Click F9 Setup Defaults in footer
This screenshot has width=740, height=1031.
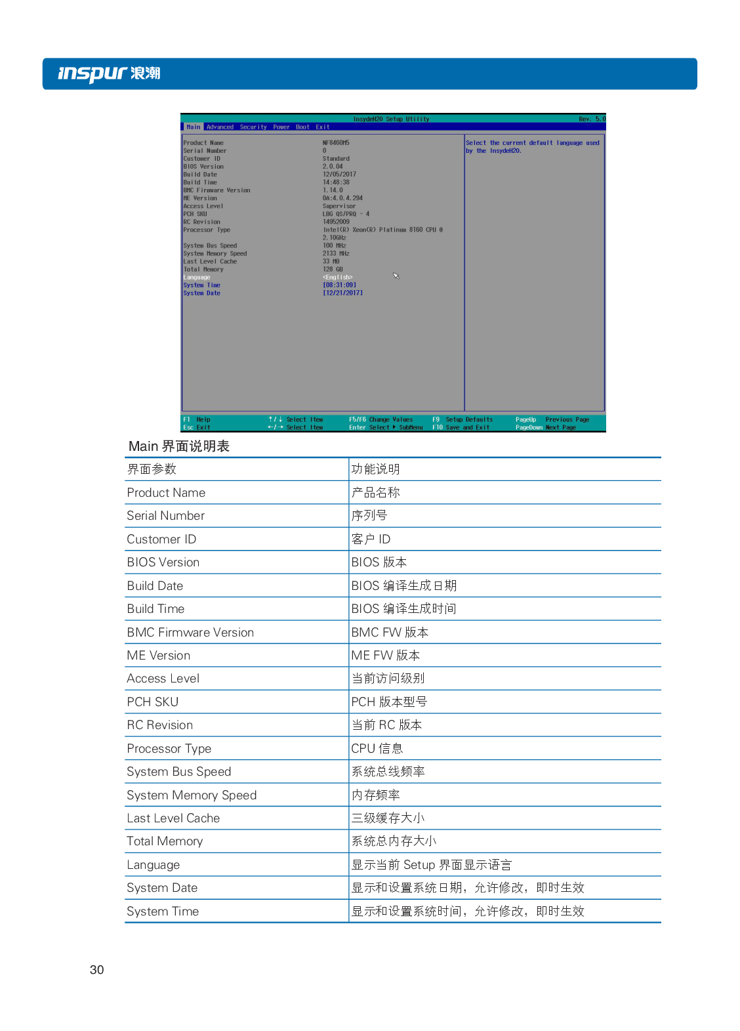click(462, 419)
